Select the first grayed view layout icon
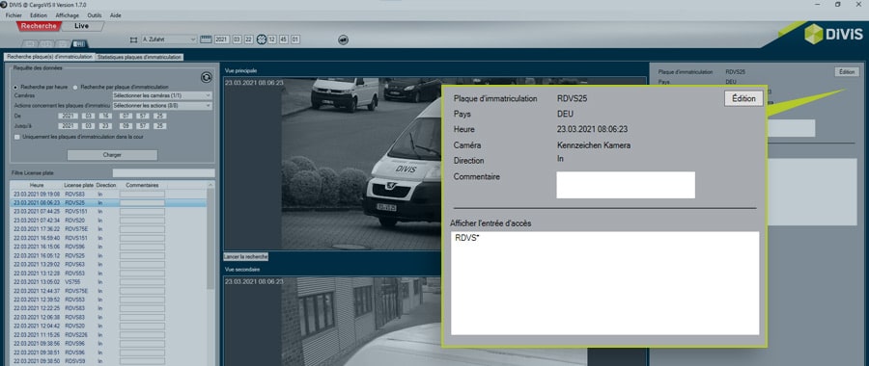The width and height of the screenshot is (869, 366). [30, 43]
